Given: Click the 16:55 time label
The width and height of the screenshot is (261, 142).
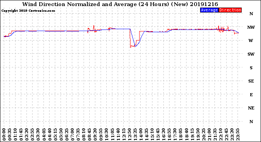Looking at the screenshot, I should 169,134.
